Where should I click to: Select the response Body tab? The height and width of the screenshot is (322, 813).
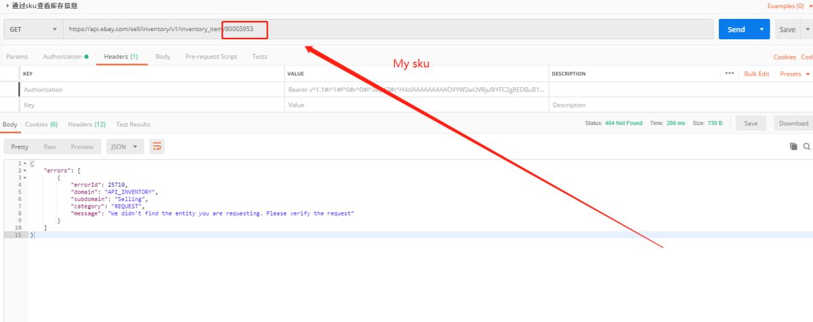click(x=9, y=124)
